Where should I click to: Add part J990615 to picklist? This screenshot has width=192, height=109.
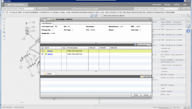[42, 54]
